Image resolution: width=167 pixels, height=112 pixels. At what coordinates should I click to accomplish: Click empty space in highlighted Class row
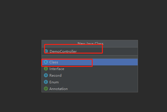[x=115, y=62]
